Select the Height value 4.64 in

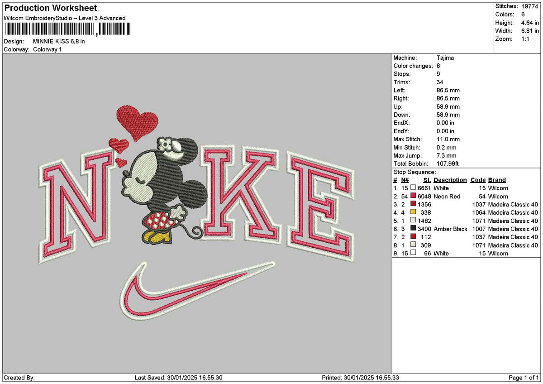tap(531, 23)
